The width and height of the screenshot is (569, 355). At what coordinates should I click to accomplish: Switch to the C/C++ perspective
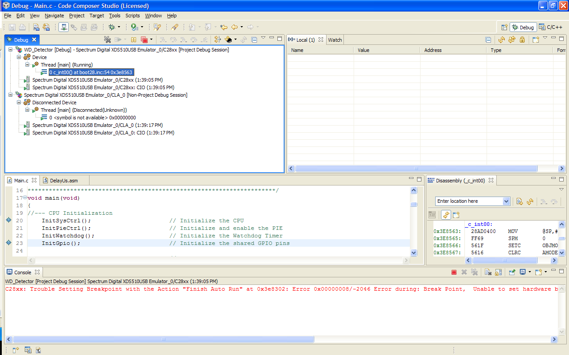pos(551,27)
